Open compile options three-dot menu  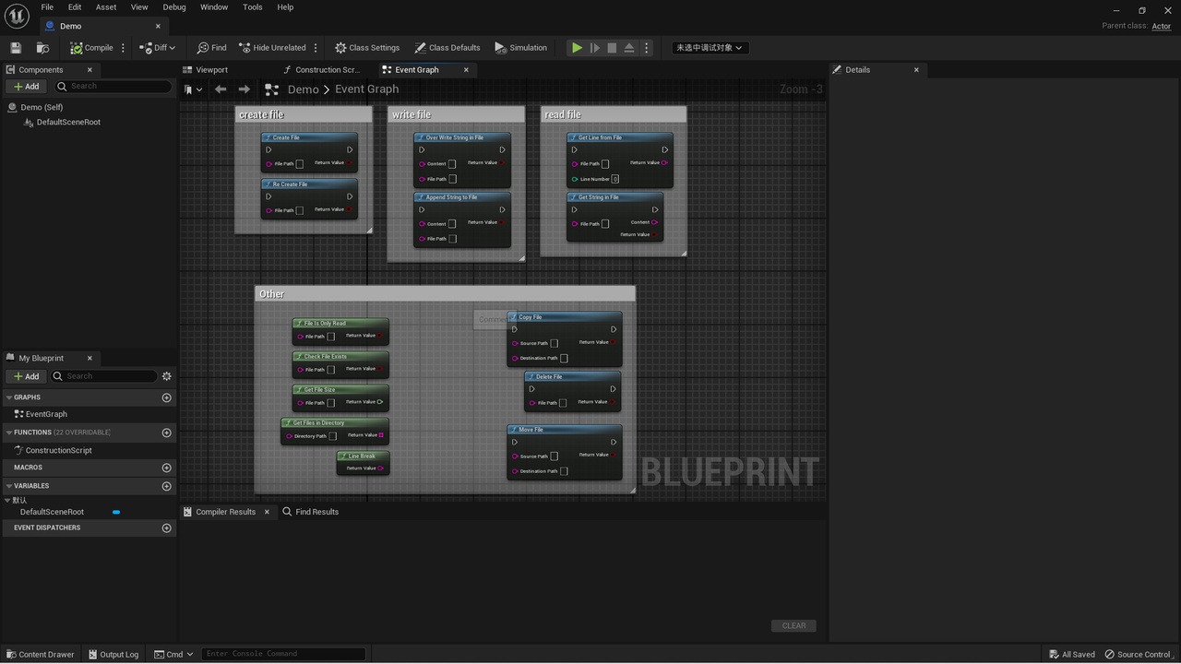pyautogui.click(x=123, y=48)
